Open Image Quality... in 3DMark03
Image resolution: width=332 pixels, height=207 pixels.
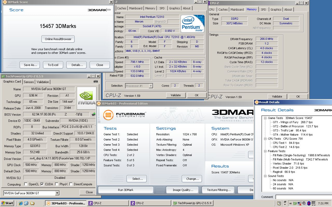pyautogui.click(x=183, y=190)
